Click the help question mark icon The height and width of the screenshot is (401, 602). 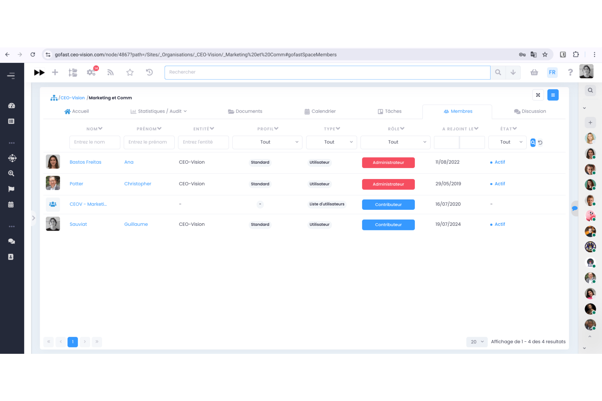(x=570, y=73)
